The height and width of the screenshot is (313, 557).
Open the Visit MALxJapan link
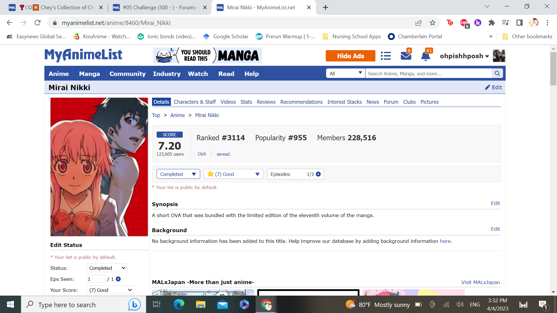click(x=480, y=282)
